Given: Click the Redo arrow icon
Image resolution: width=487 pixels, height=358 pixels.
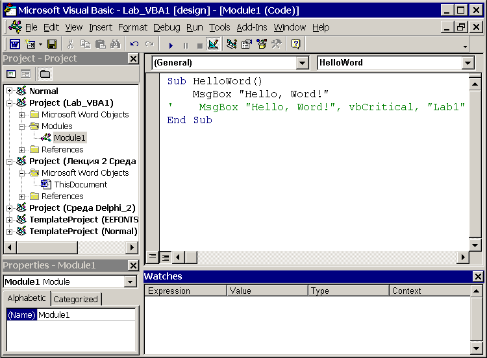Looking at the screenshot, I should point(149,44).
